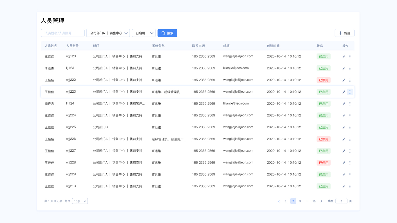Edit the wjj229 row with pencil icon

(x=344, y=175)
